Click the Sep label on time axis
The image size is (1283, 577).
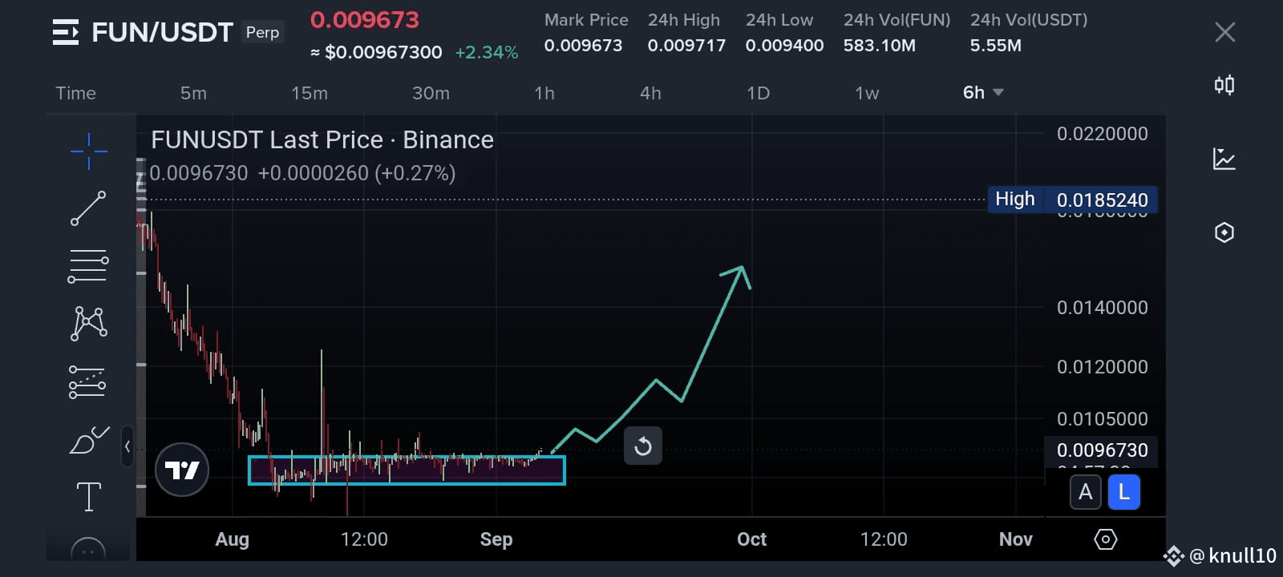(x=496, y=539)
